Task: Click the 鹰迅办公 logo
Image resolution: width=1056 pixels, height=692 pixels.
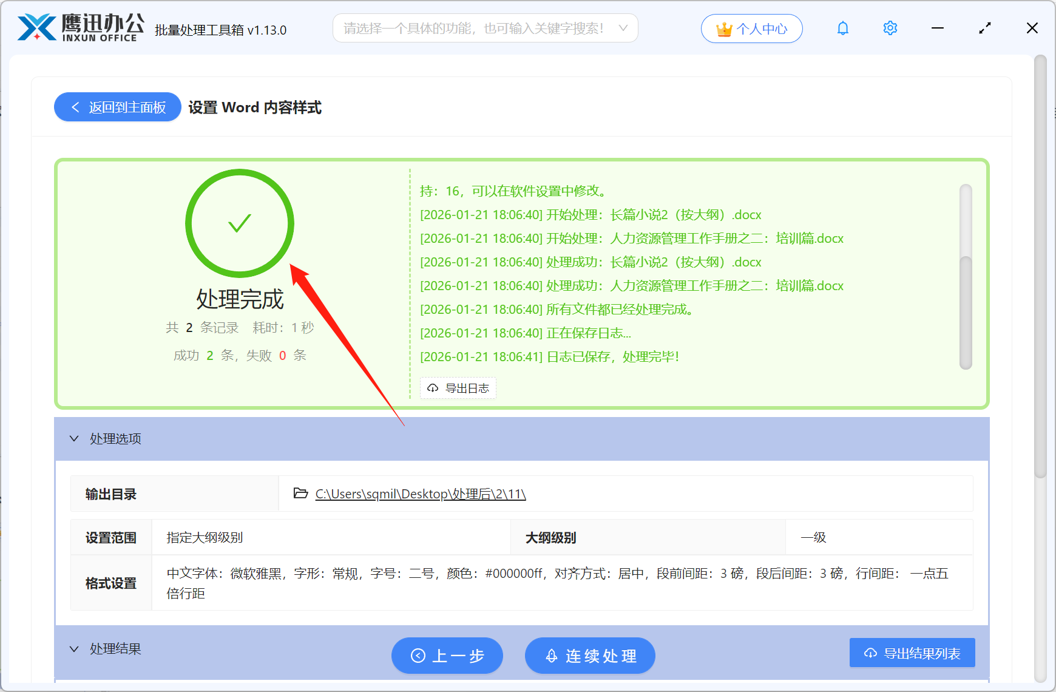Action: coord(79,25)
